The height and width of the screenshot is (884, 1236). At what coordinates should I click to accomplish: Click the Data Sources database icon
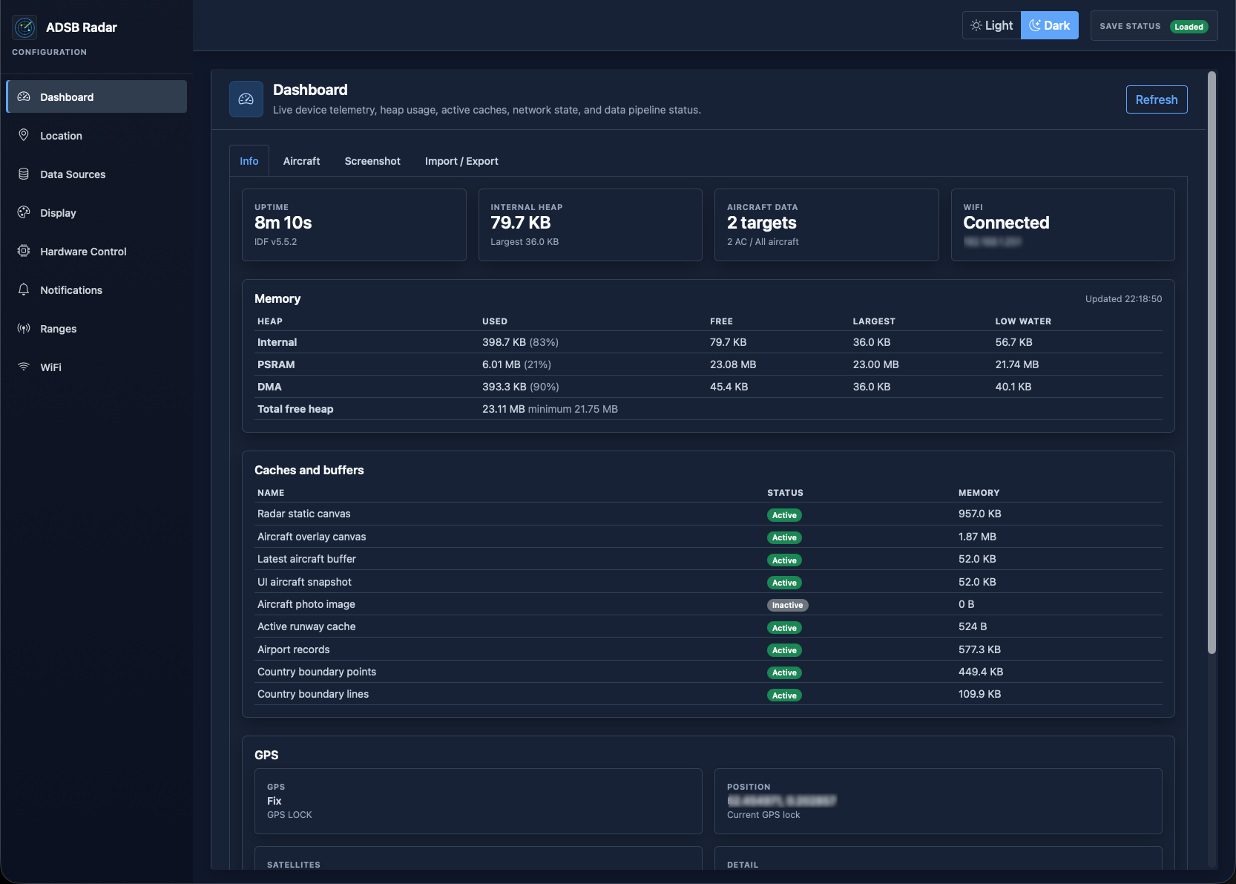tap(24, 174)
